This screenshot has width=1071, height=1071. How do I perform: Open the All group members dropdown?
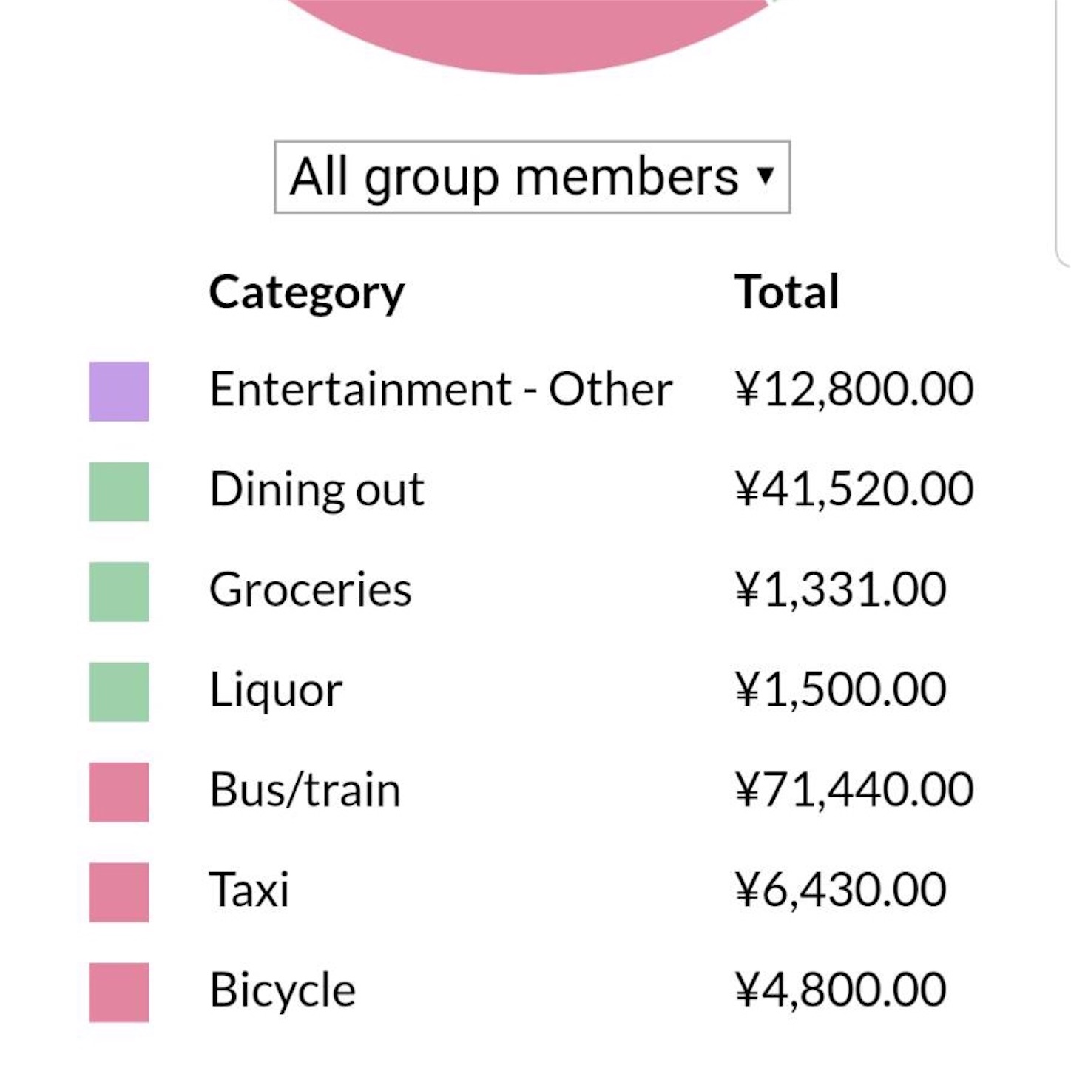(x=532, y=177)
